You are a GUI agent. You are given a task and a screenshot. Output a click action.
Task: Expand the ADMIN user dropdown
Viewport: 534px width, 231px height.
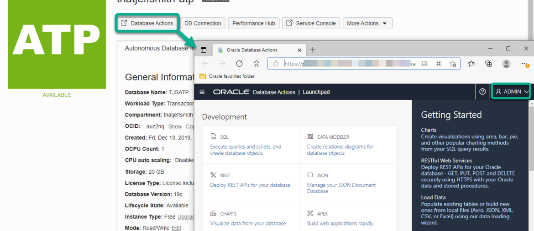[512, 91]
